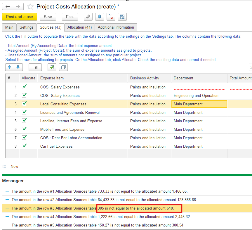This screenshot has height=230, width=252.
Task: Open Dr/Cr ledger entries icon
Action: click(x=111, y=17)
